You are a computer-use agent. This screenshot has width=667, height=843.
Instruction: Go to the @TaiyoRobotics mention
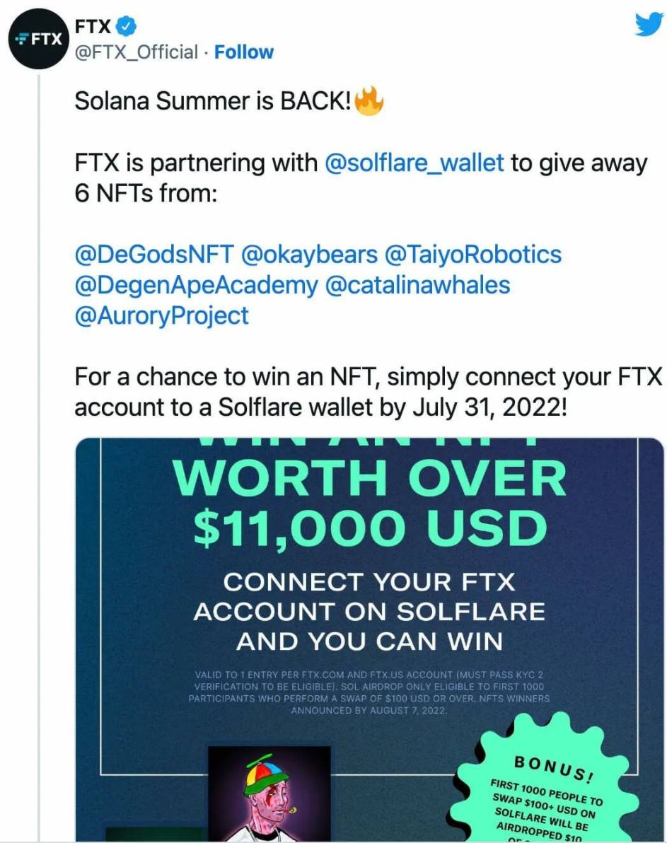click(472, 255)
